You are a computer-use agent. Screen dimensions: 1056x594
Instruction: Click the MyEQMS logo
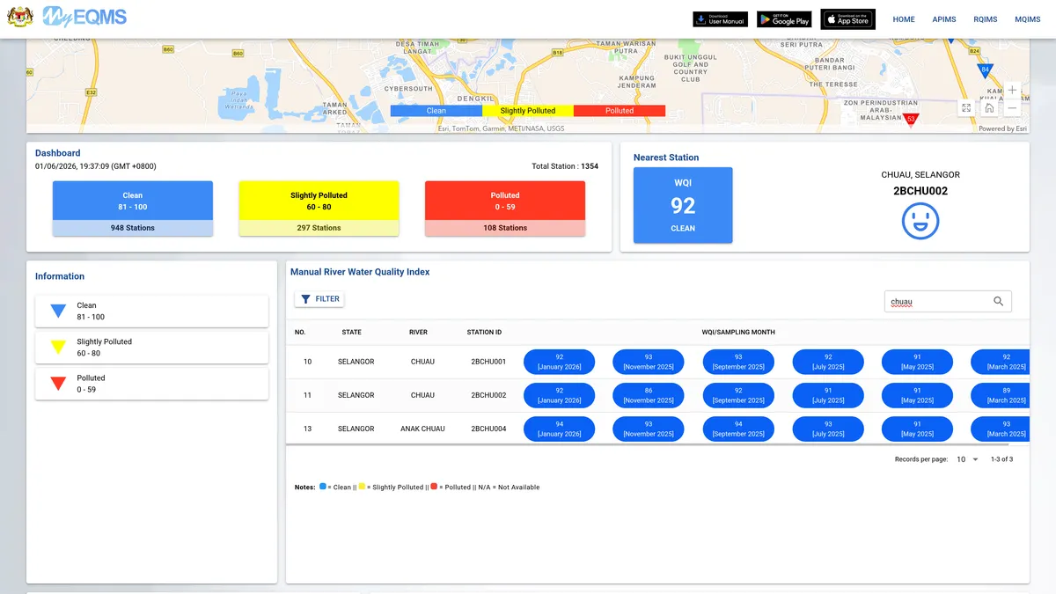84,18
